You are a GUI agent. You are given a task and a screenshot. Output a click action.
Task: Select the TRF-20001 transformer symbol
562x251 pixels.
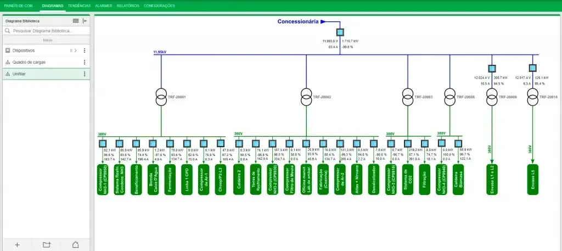pos(161,97)
